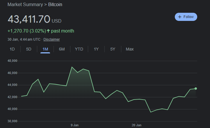Switch to the 1D time range tab
The height and width of the screenshot is (128, 210).
[x=12, y=49]
